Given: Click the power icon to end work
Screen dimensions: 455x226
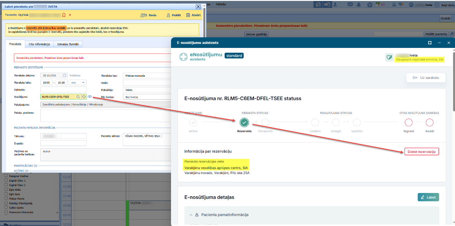Looking at the screenshot, I should (x=437, y=5).
